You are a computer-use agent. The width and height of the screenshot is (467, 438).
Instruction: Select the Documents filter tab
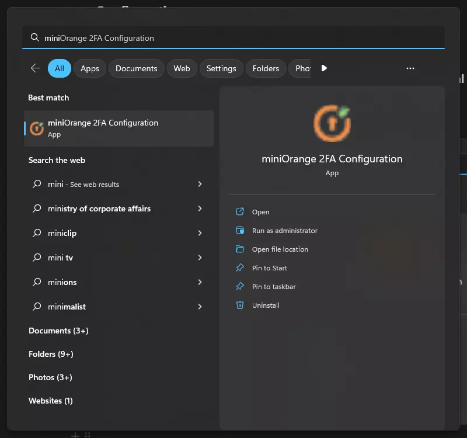tap(136, 68)
